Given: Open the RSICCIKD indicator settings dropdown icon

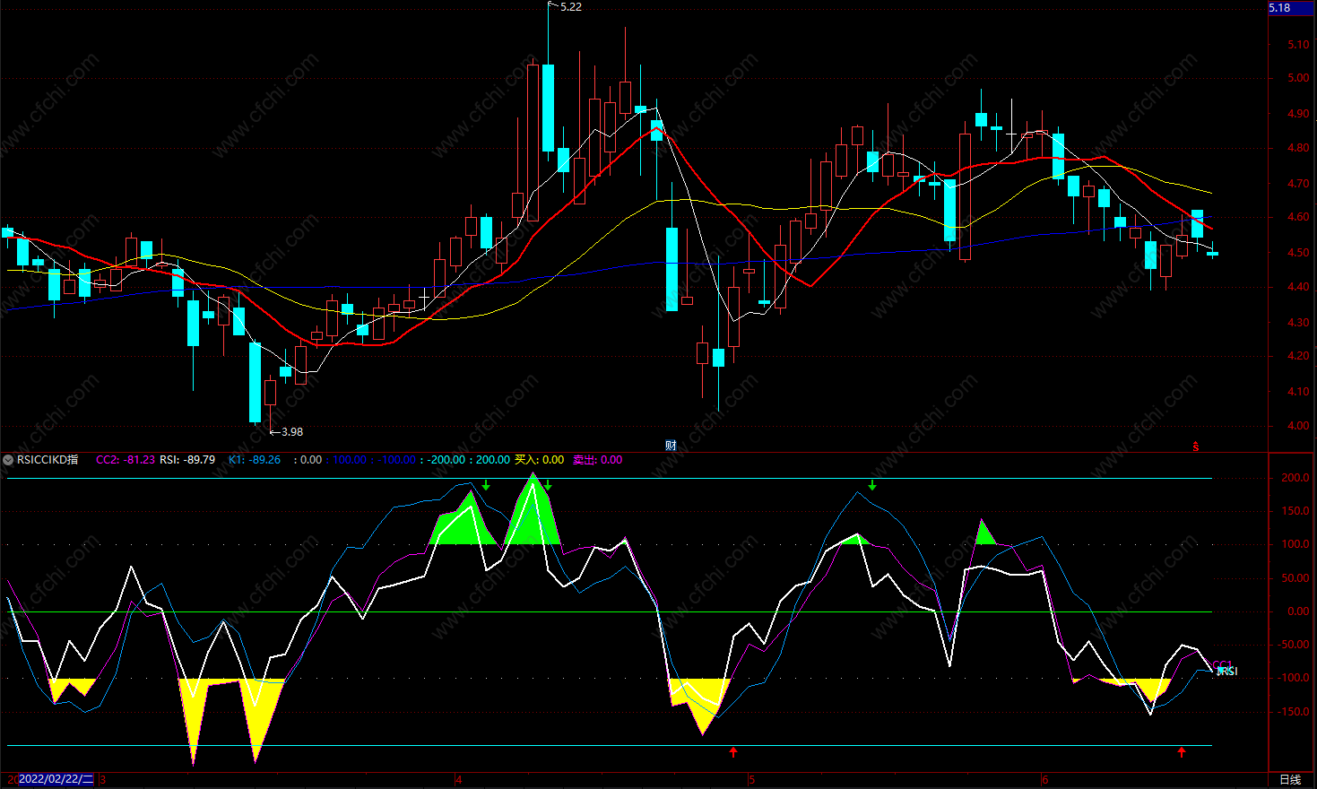Looking at the screenshot, I should (8, 460).
